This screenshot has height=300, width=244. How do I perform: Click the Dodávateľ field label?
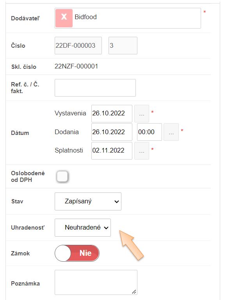(25, 18)
